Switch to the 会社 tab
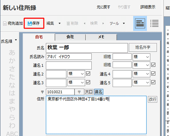Viewport: 170px width, 136px height. [70, 37]
